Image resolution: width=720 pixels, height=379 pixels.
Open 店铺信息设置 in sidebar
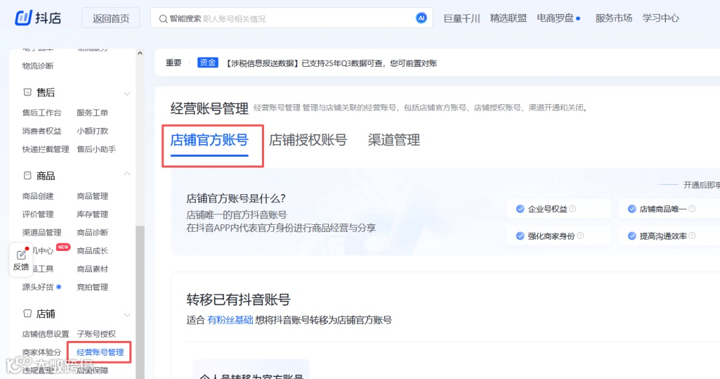point(45,334)
